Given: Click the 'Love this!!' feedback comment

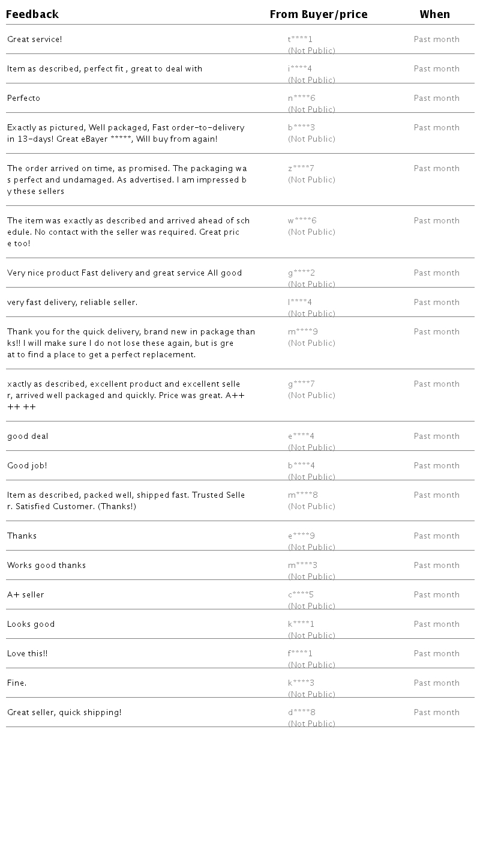Looking at the screenshot, I should [x=27, y=654].
